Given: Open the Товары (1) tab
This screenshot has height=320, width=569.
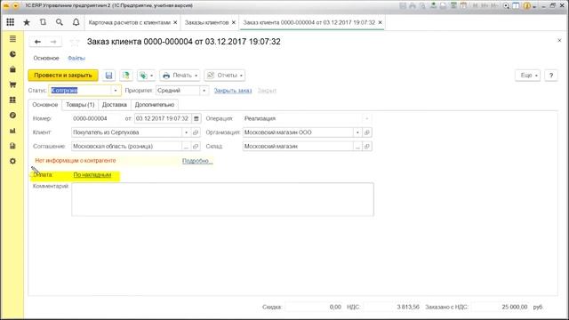Looking at the screenshot, I should click(x=80, y=105).
